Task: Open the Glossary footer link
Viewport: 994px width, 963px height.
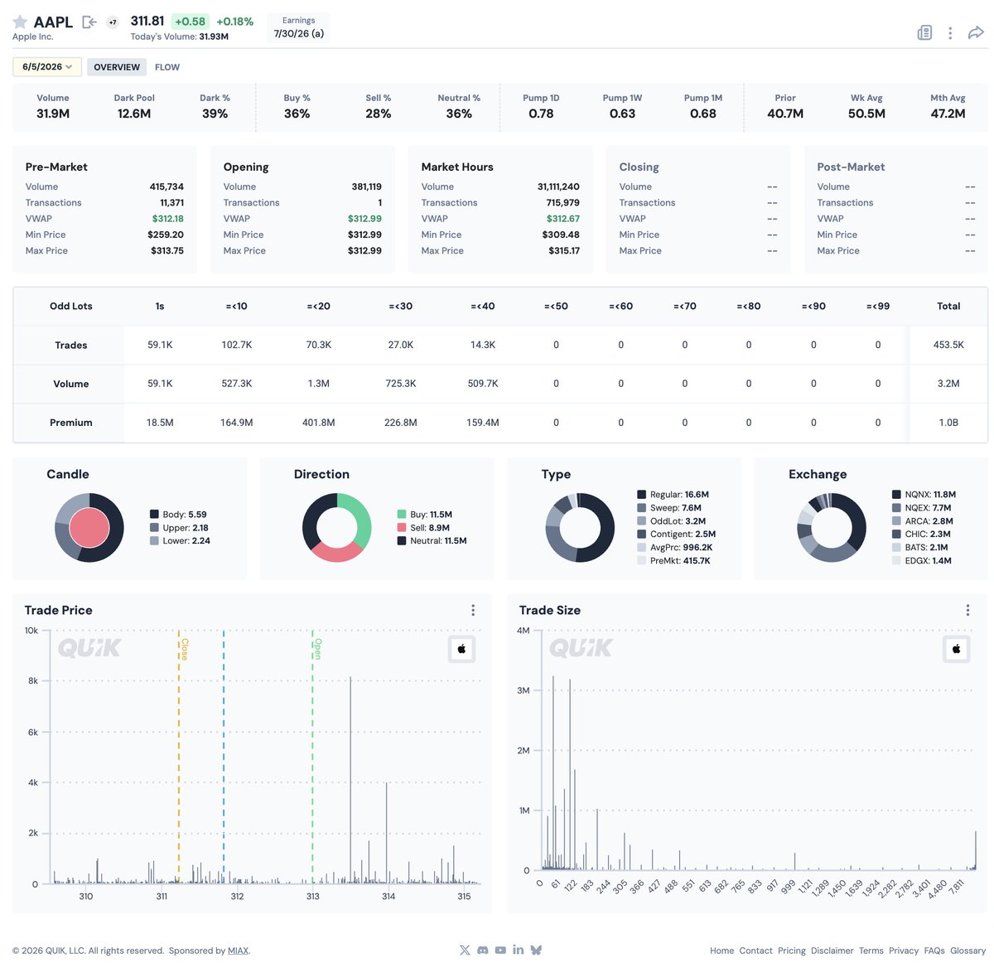Action: click(967, 951)
